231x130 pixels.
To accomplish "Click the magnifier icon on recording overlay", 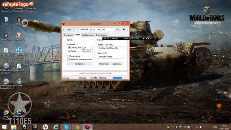I will (x=108, y=38).
